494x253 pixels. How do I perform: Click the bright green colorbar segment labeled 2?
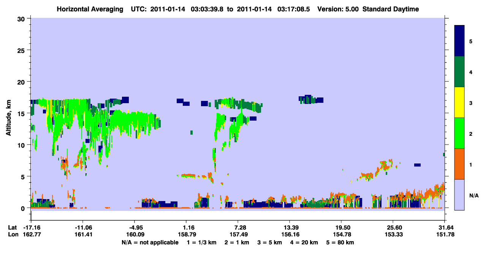point(459,133)
